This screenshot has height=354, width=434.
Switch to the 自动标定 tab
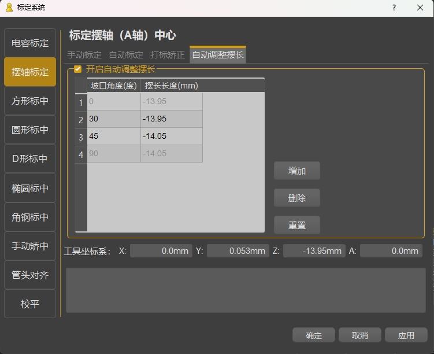pos(126,54)
